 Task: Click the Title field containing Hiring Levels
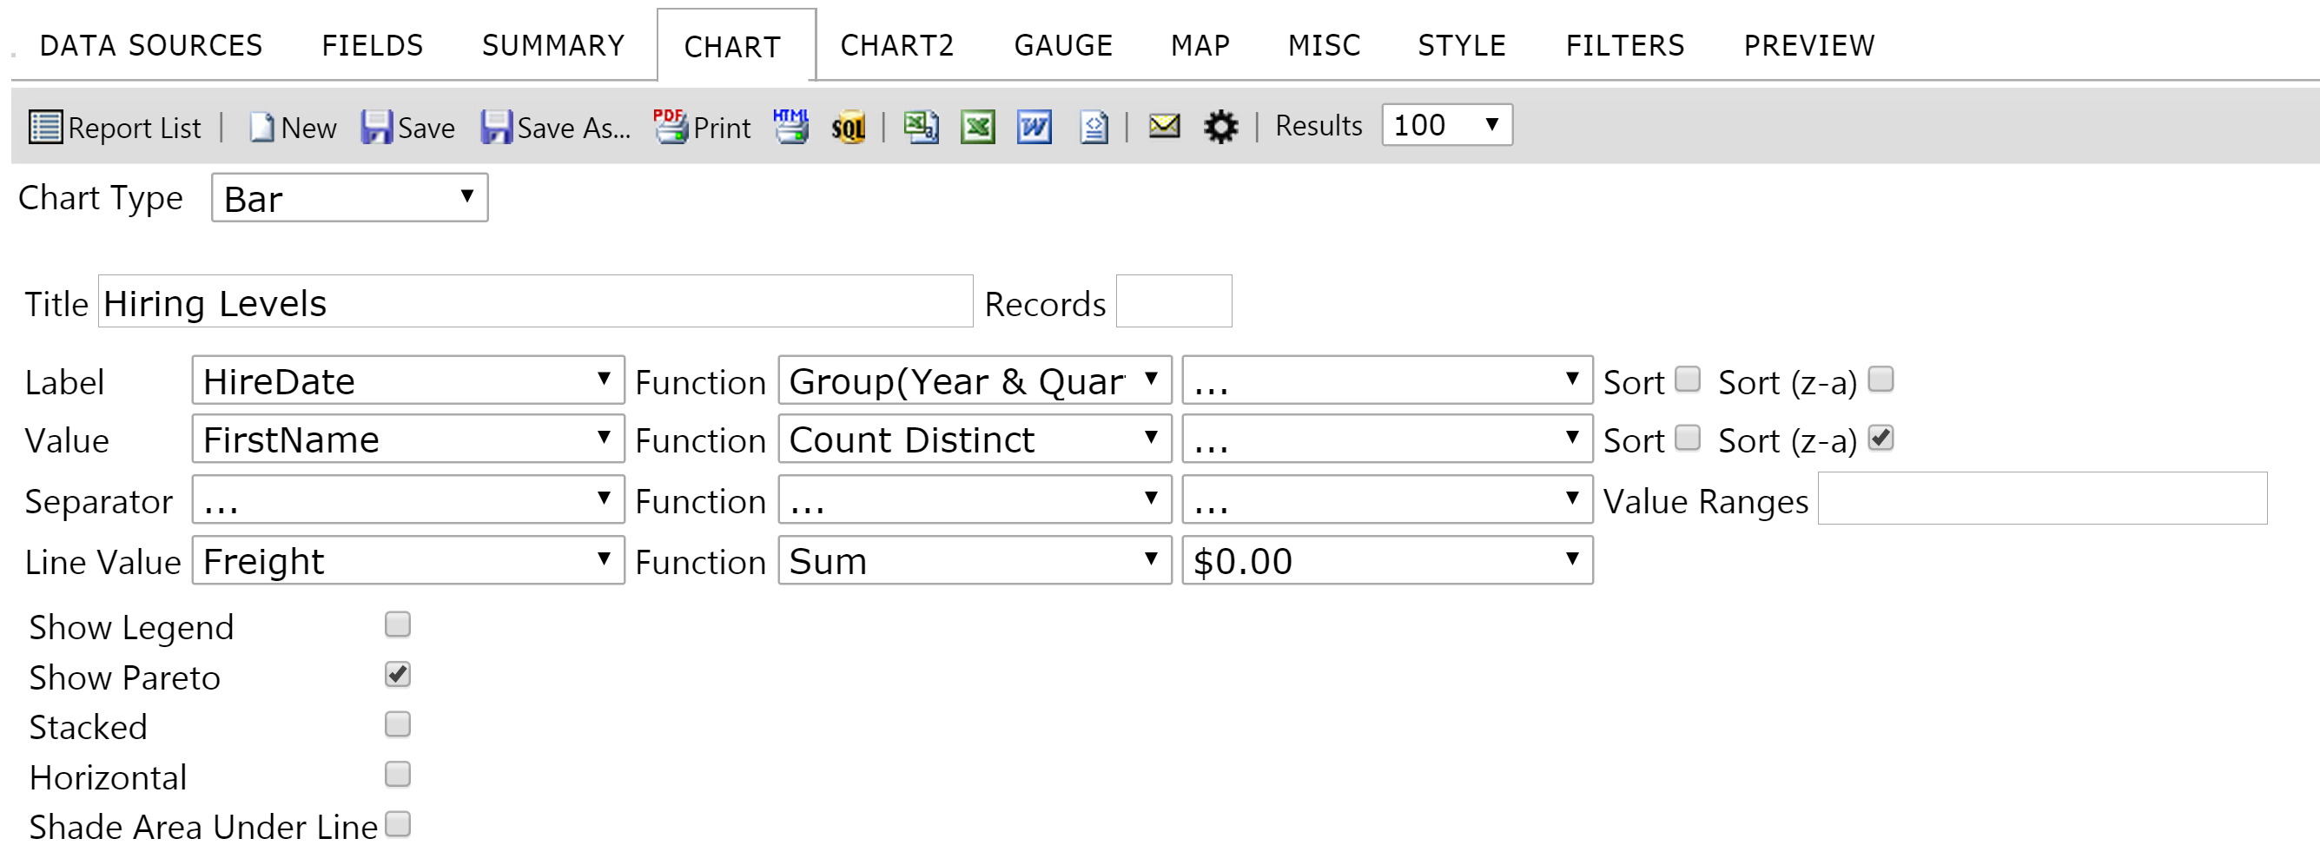(535, 301)
